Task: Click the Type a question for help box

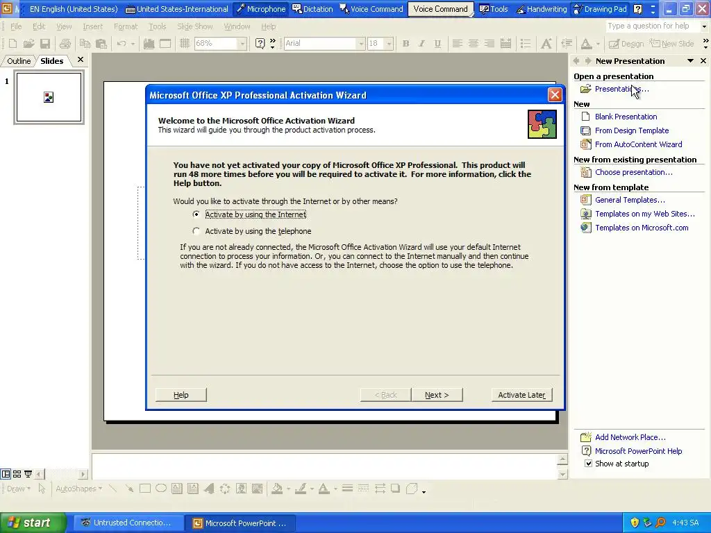Action: tap(653, 26)
